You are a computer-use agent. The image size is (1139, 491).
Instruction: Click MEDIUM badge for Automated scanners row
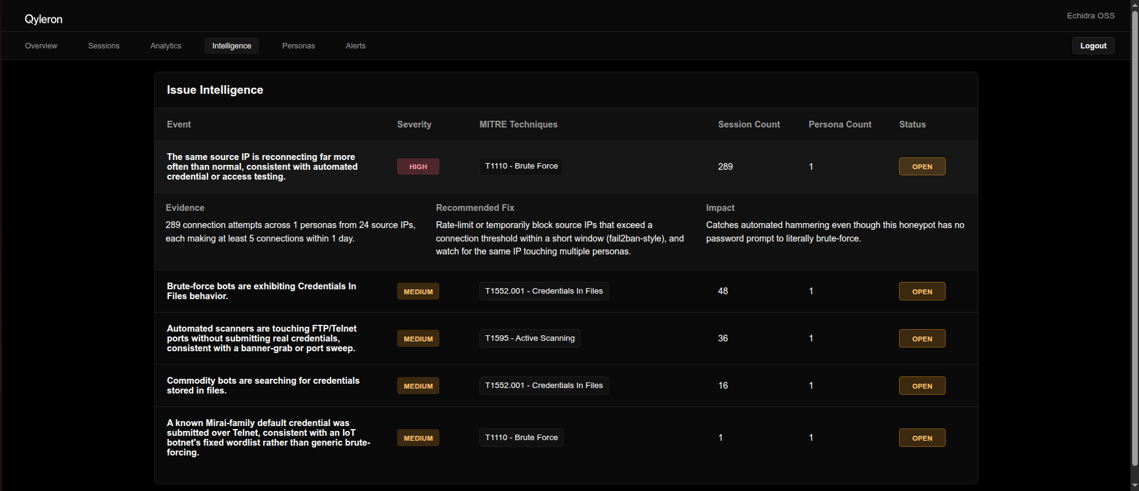click(418, 339)
